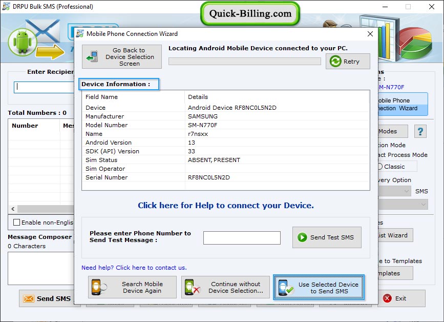
Task: Click phone with green checkmark icon
Action: click(285, 288)
